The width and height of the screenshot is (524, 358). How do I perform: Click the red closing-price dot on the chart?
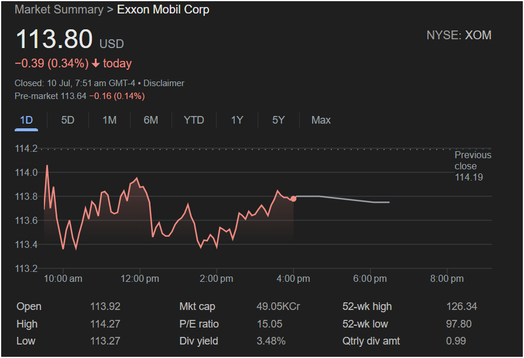[x=293, y=199]
